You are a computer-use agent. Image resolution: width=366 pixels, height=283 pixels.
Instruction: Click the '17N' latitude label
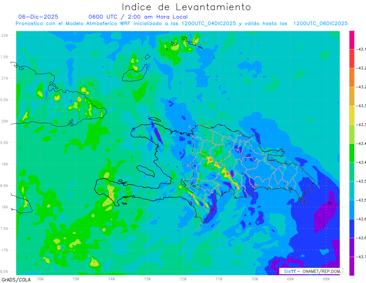tap(5, 250)
